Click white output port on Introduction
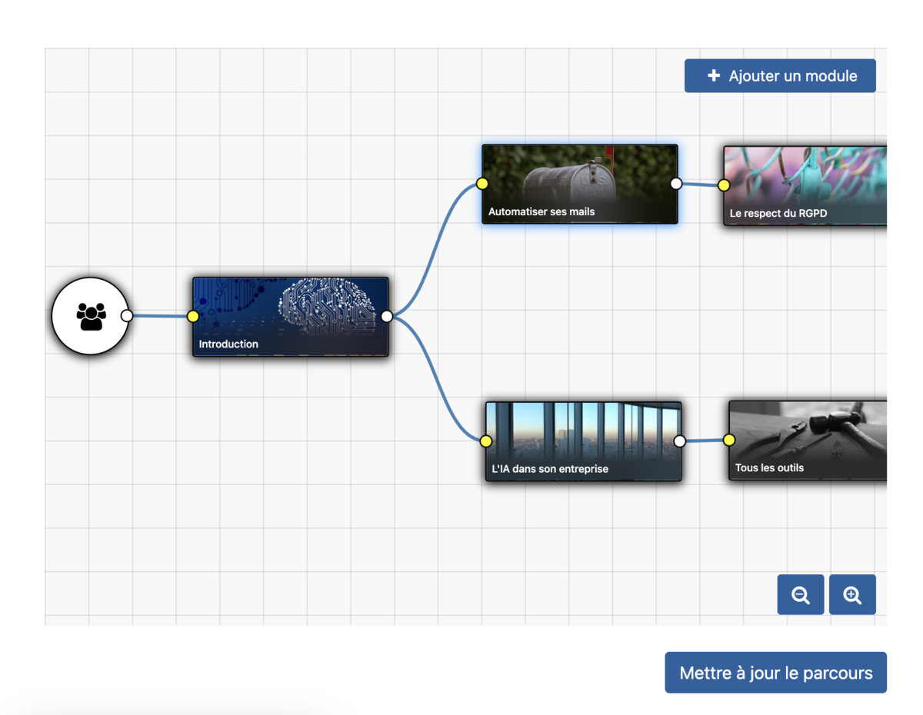Viewport: 923px width, 715px height. tap(387, 317)
